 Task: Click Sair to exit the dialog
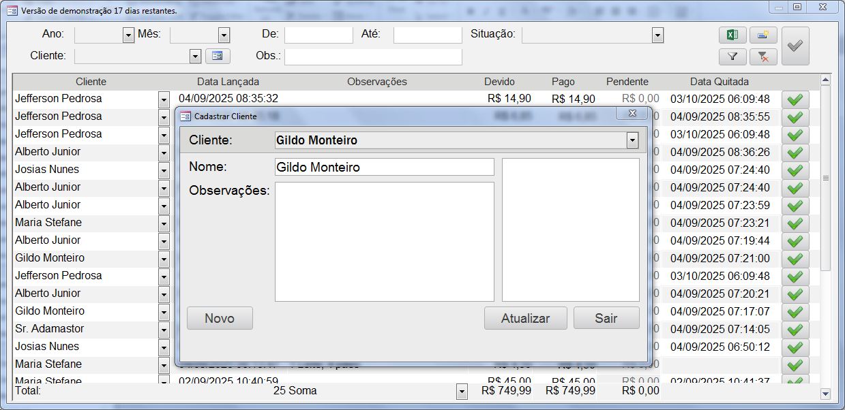pyautogui.click(x=606, y=318)
